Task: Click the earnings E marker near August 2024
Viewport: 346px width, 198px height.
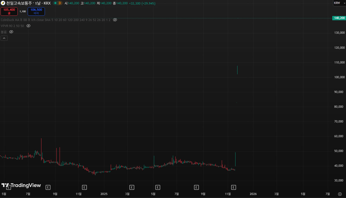Action: pyautogui.click(x=48, y=187)
